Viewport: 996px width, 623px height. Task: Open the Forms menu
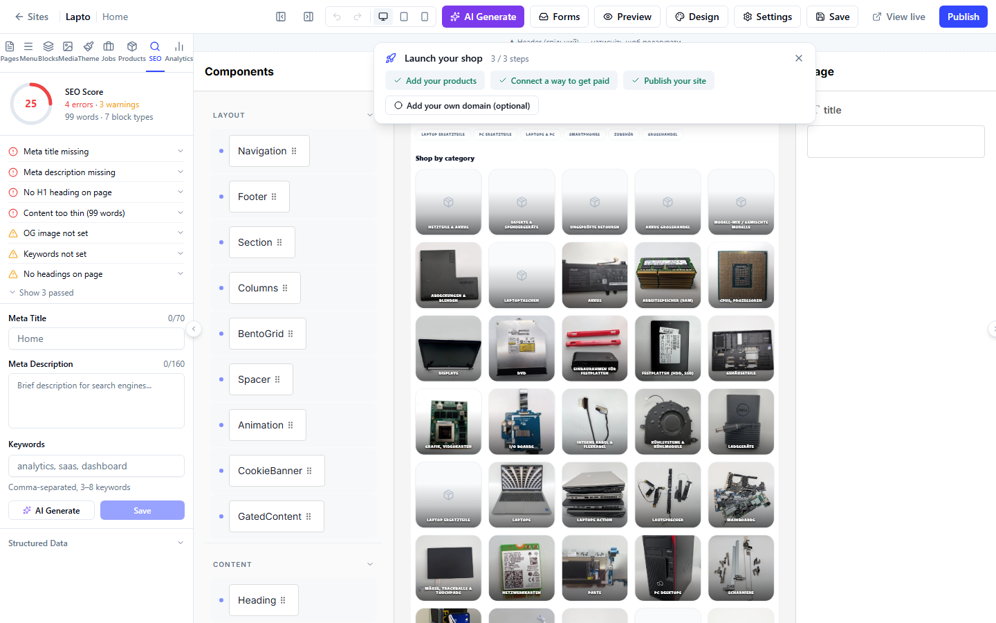(559, 17)
